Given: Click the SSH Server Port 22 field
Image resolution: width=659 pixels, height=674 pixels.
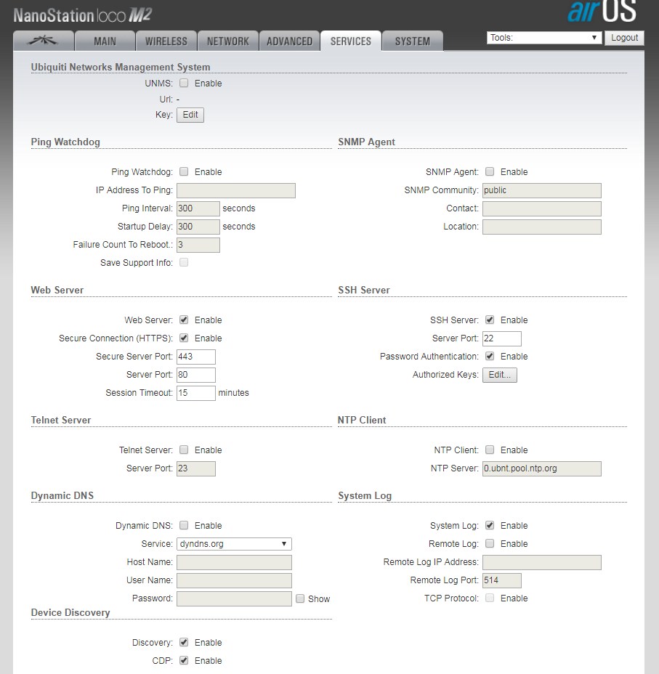Looking at the screenshot, I should point(501,338).
